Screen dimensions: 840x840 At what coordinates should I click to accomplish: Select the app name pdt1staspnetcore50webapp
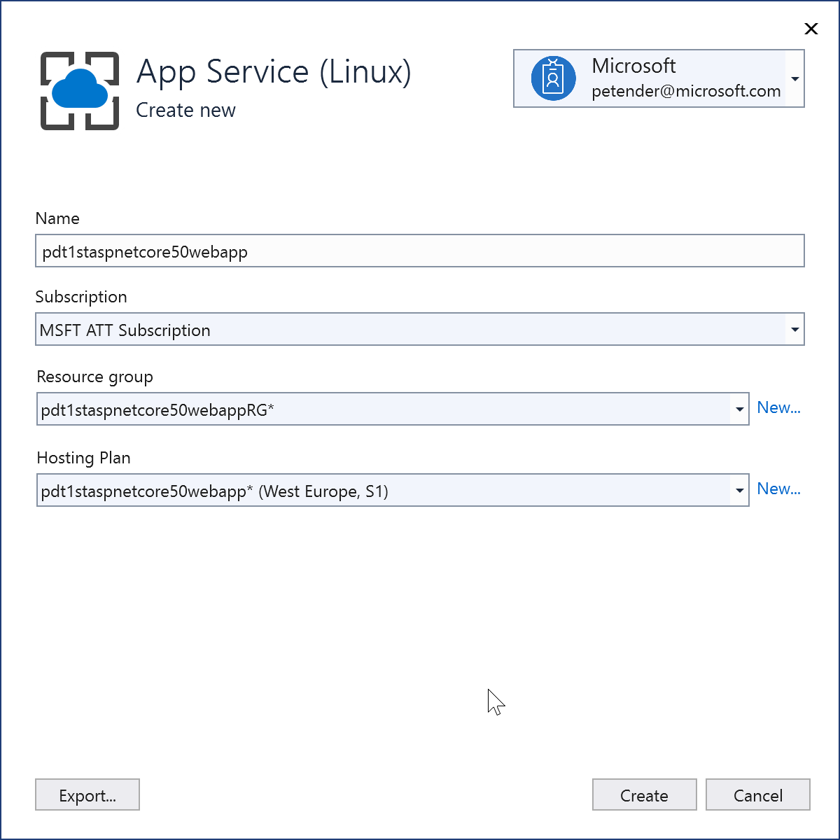point(143,252)
